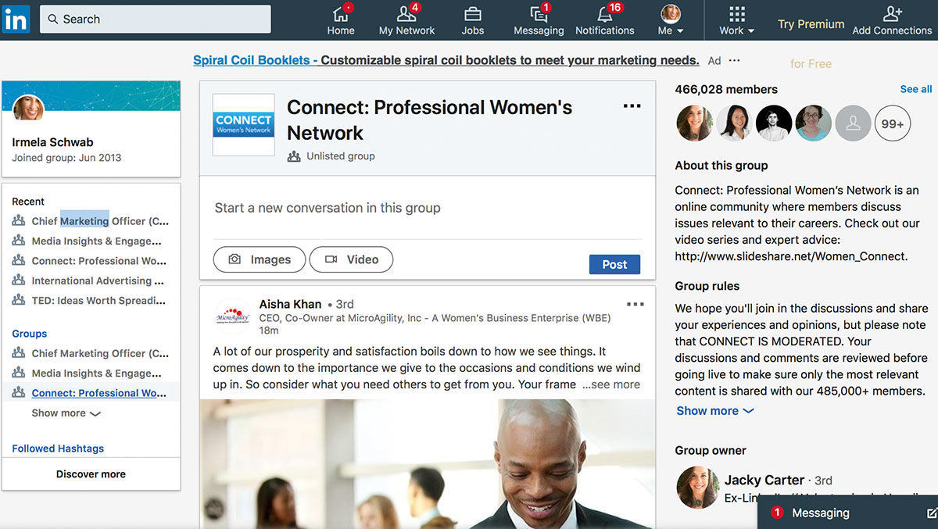938x529 pixels.
Task: Open the ad options ellipsis menu
Action: click(734, 60)
